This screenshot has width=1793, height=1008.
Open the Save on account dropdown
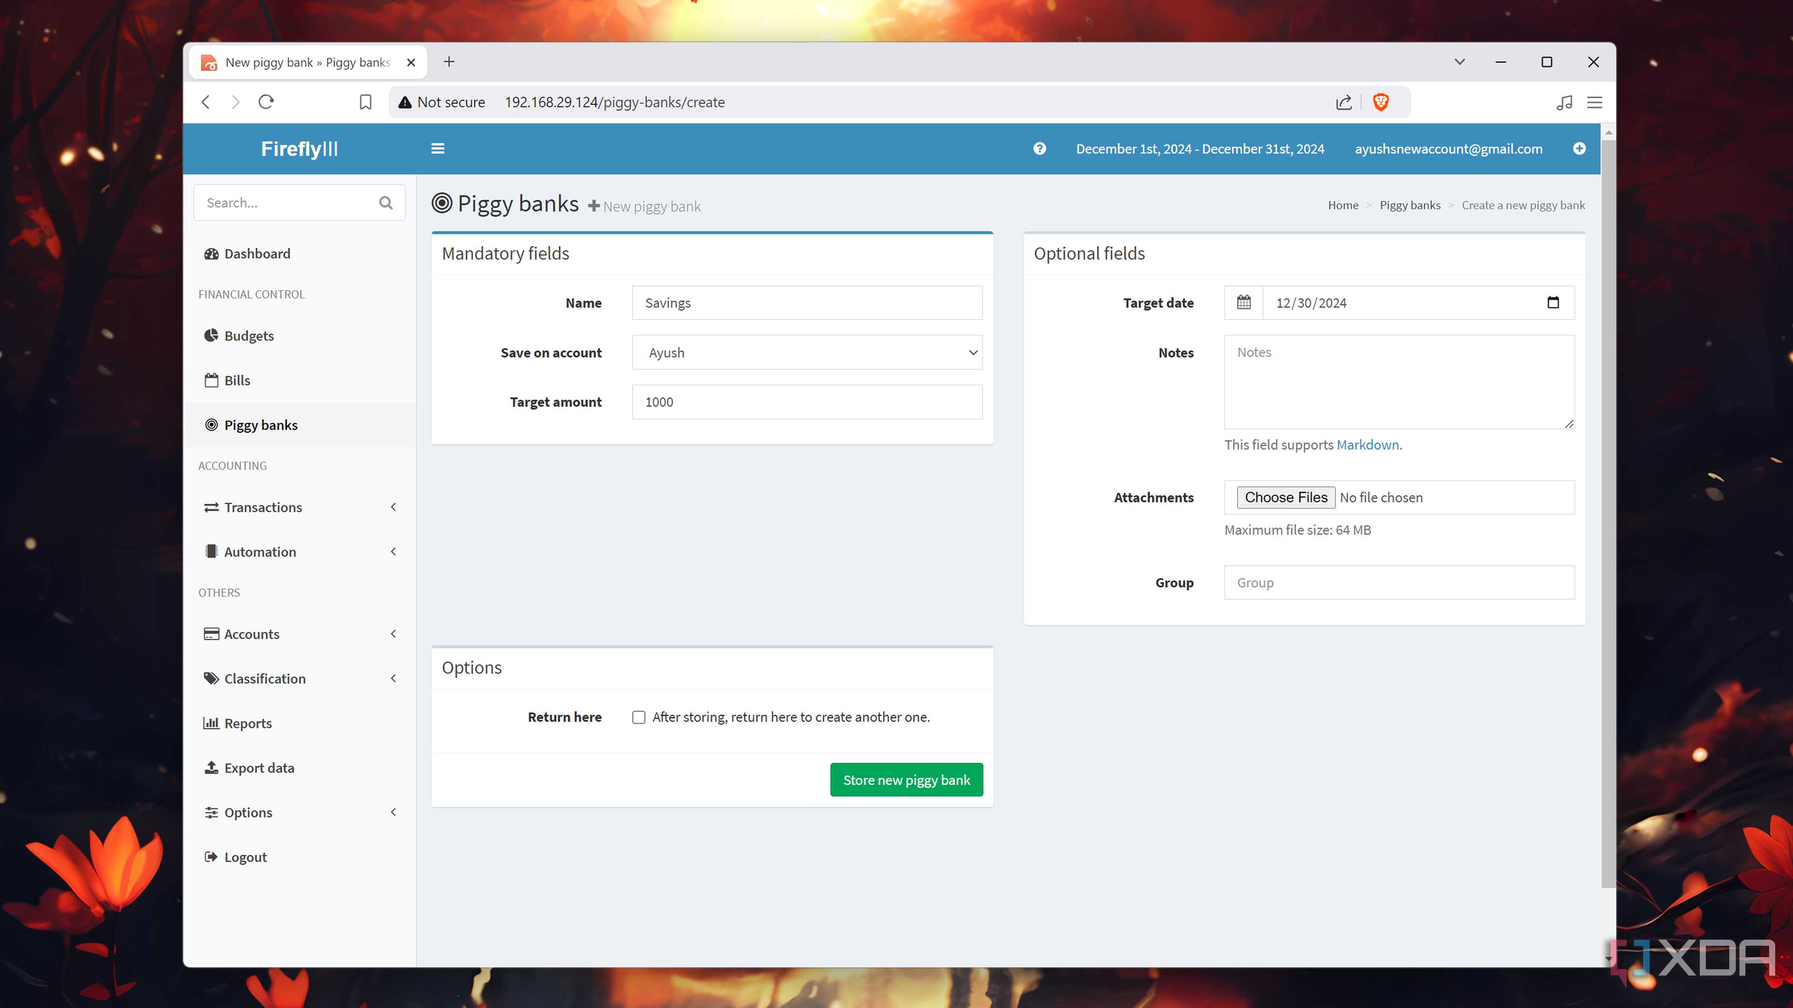click(807, 353)
